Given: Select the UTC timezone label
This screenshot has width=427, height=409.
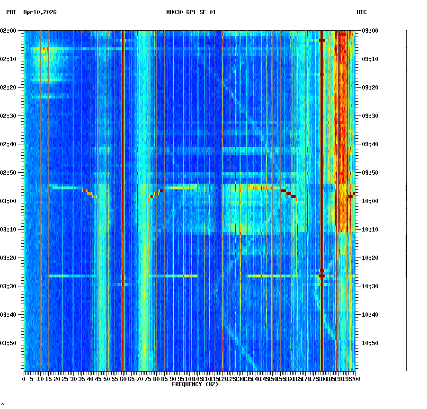Looking at the screenshot, I should coord(362,13).
